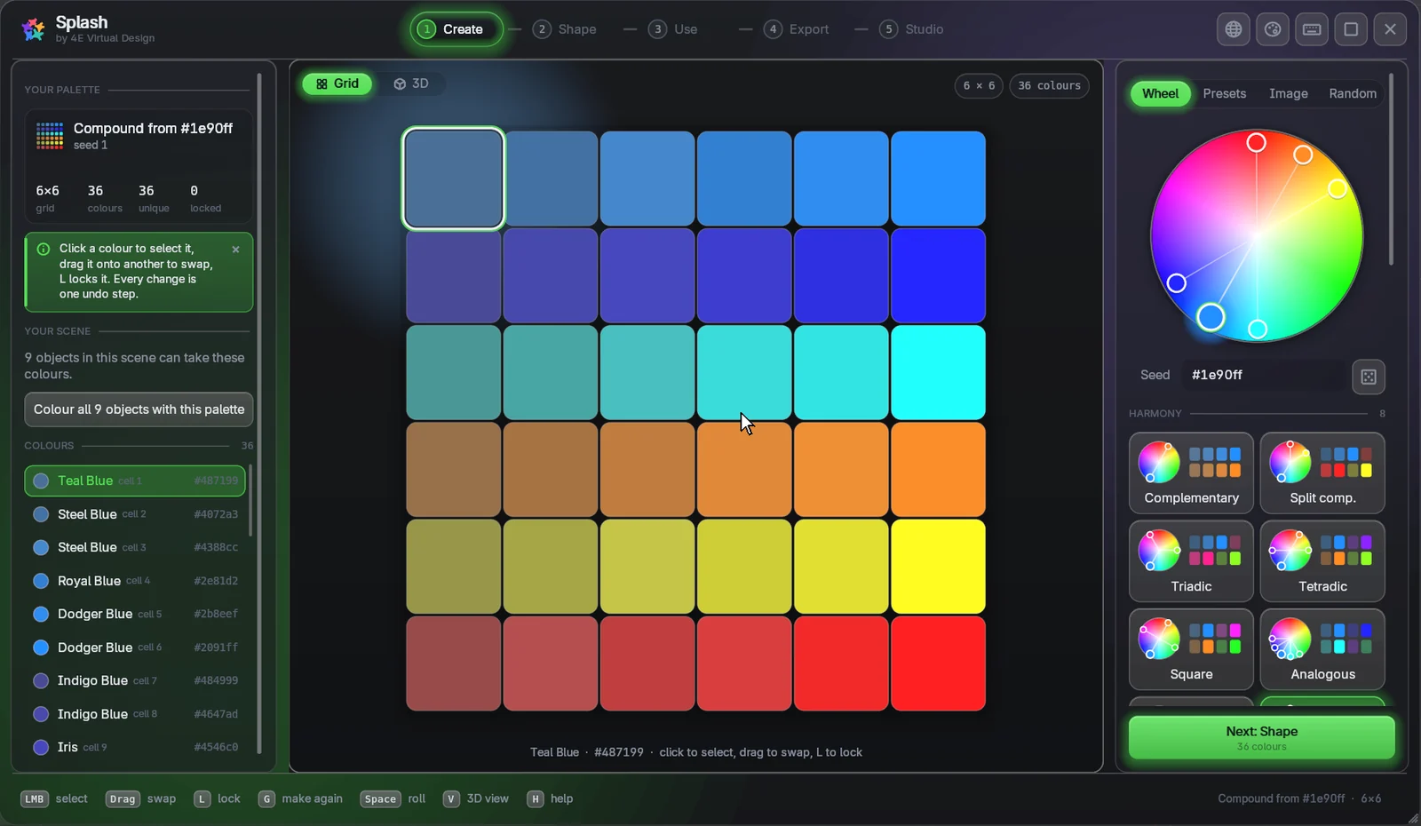Open the Image tab

[x=1288, y=93]
